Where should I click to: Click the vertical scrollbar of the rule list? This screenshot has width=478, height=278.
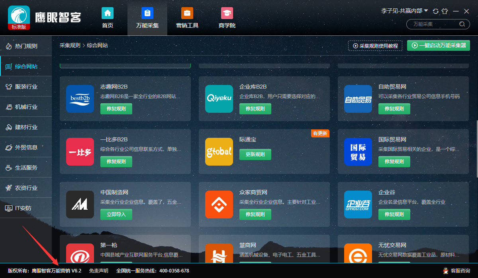(x=477, y=149)
